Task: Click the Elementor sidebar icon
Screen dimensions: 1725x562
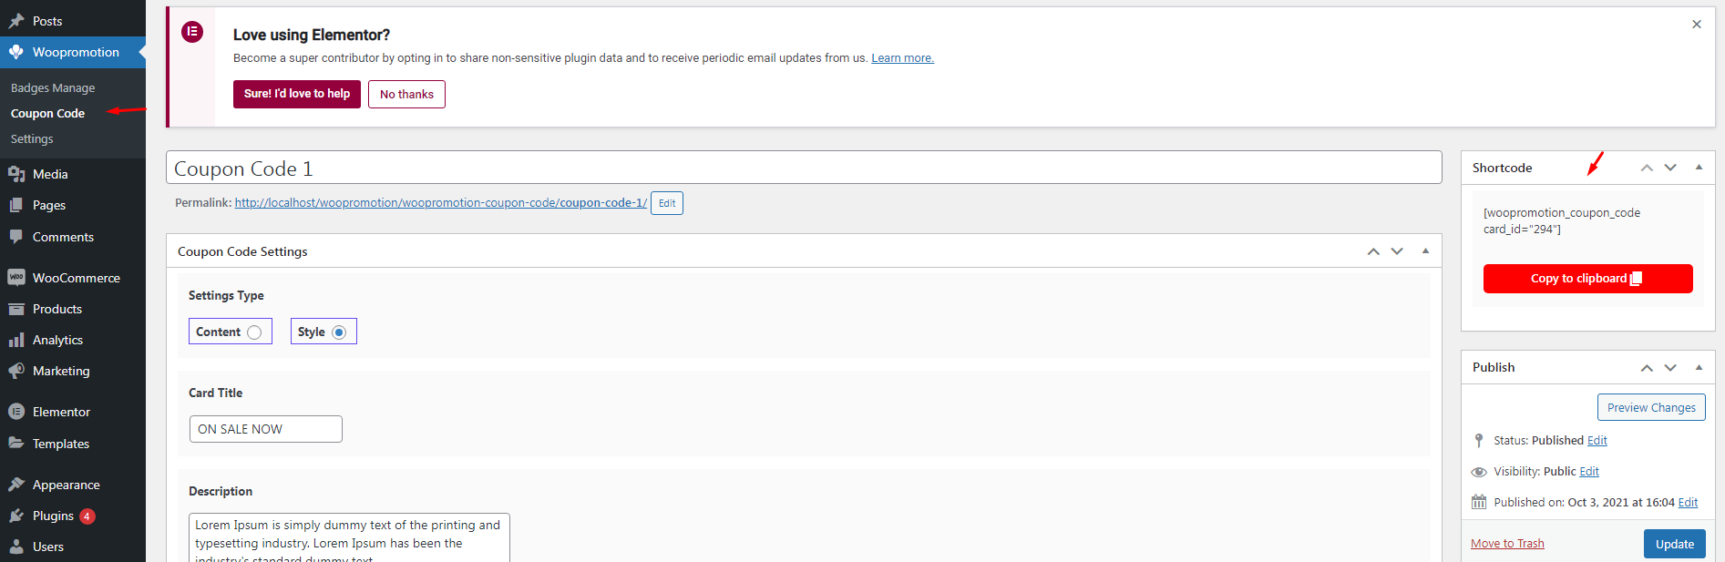Action: (x=16, y=412)
